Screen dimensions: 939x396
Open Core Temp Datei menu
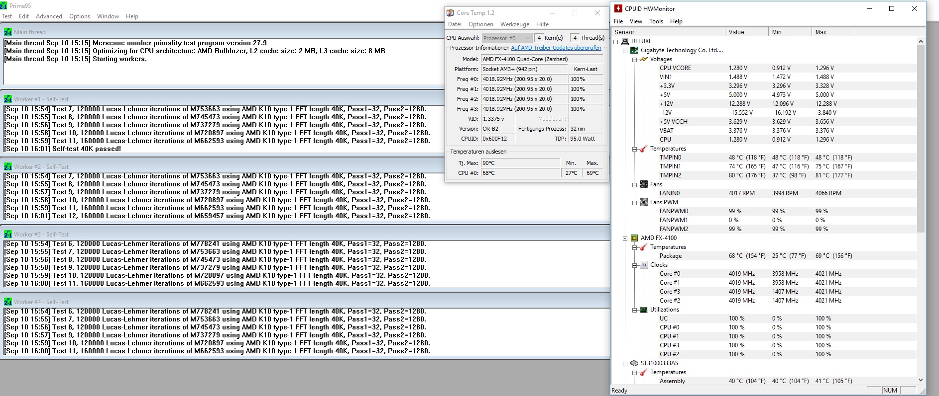[455, 24]
